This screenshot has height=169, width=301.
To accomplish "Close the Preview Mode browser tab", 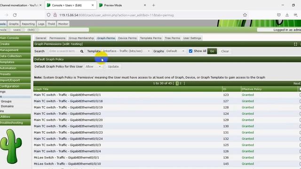I will tap(145, 5).
